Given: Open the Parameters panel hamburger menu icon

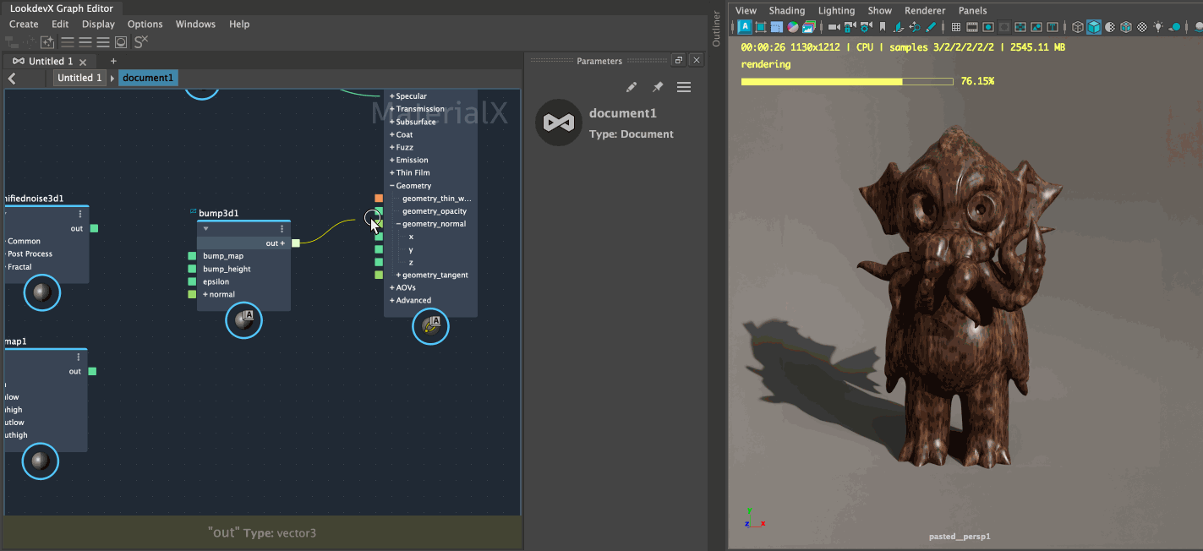Looking at the screenshot, I should point(683,87).
